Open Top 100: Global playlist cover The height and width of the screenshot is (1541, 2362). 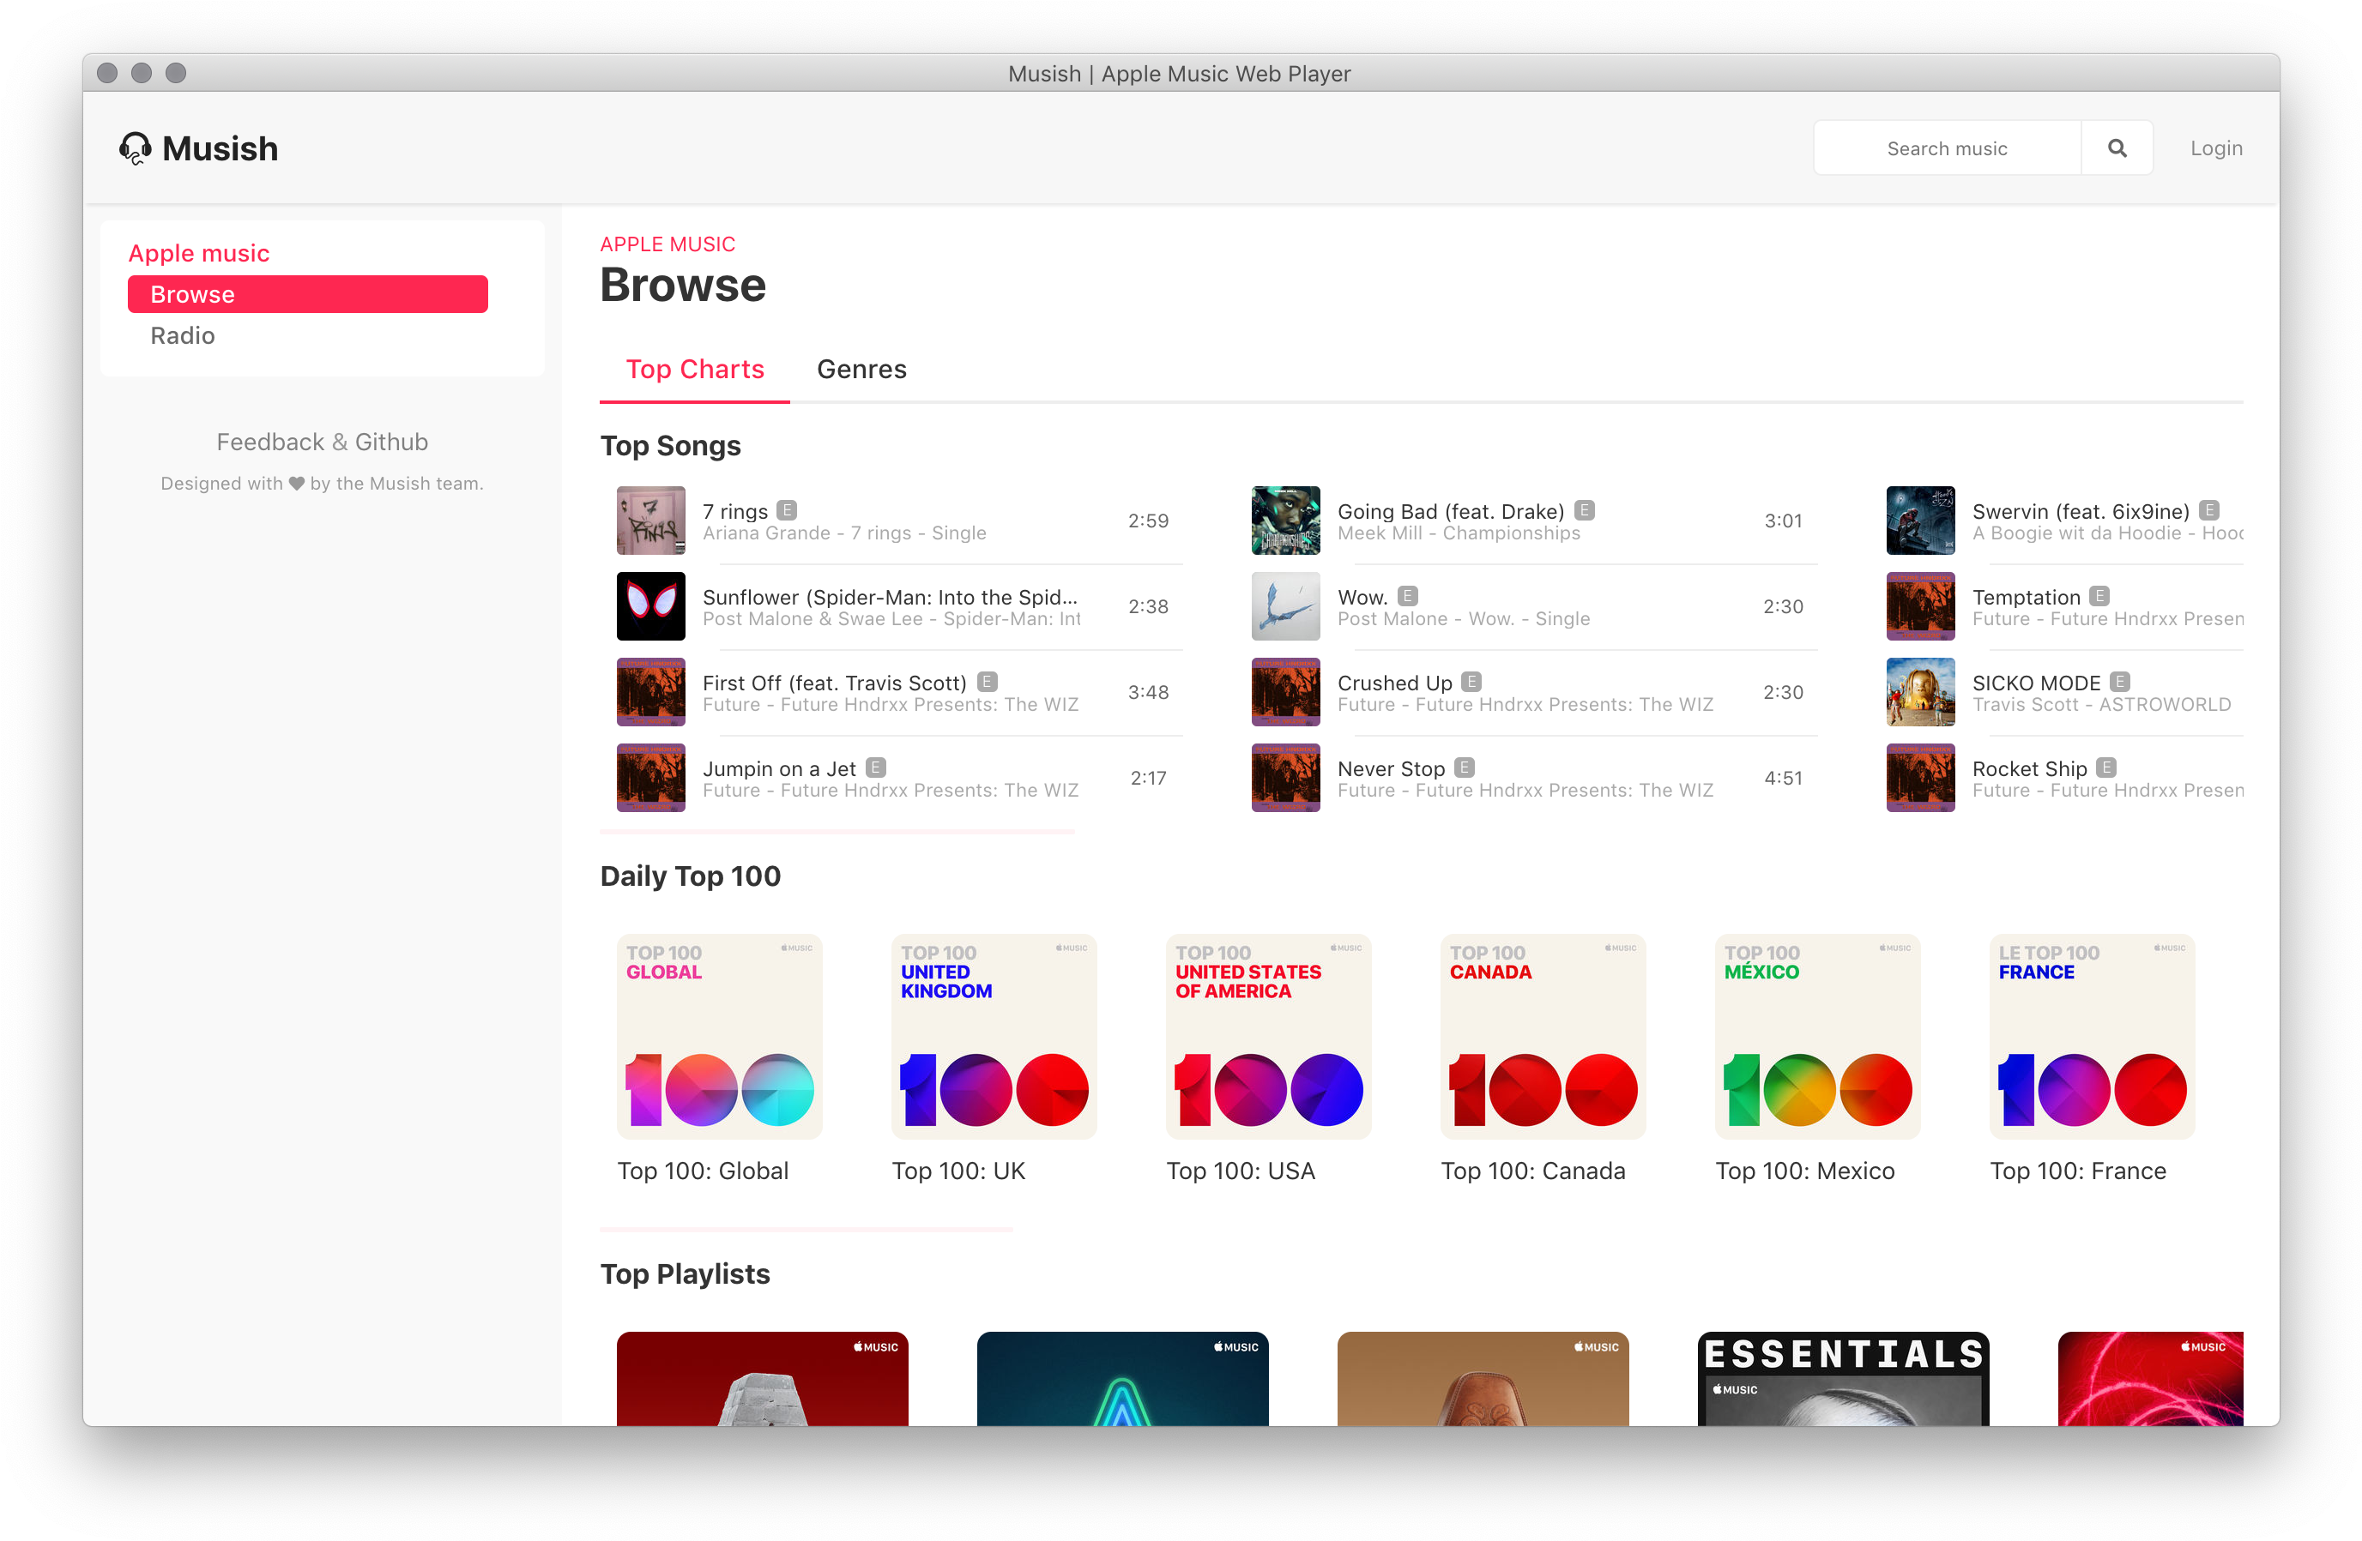pyautogui.click(x=720, y=1036)
